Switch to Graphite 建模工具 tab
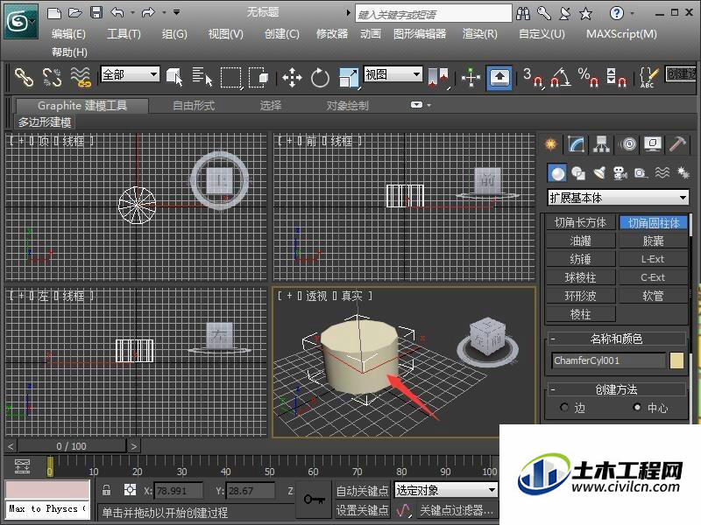The image size is (701, 525). tap(82, 106)
